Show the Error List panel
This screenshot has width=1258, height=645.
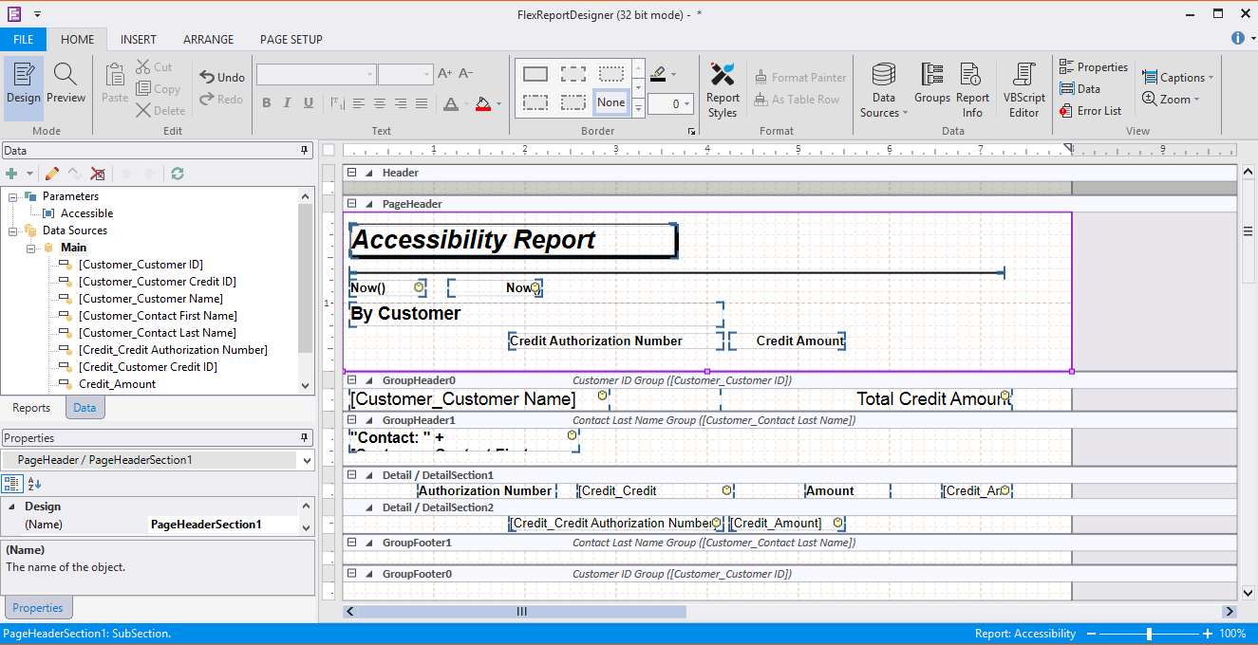coord(1090,111)
